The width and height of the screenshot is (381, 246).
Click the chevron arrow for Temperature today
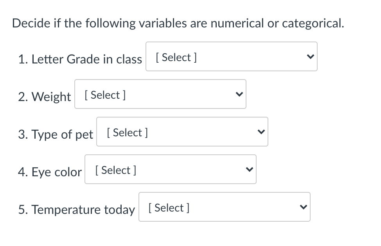303,207
